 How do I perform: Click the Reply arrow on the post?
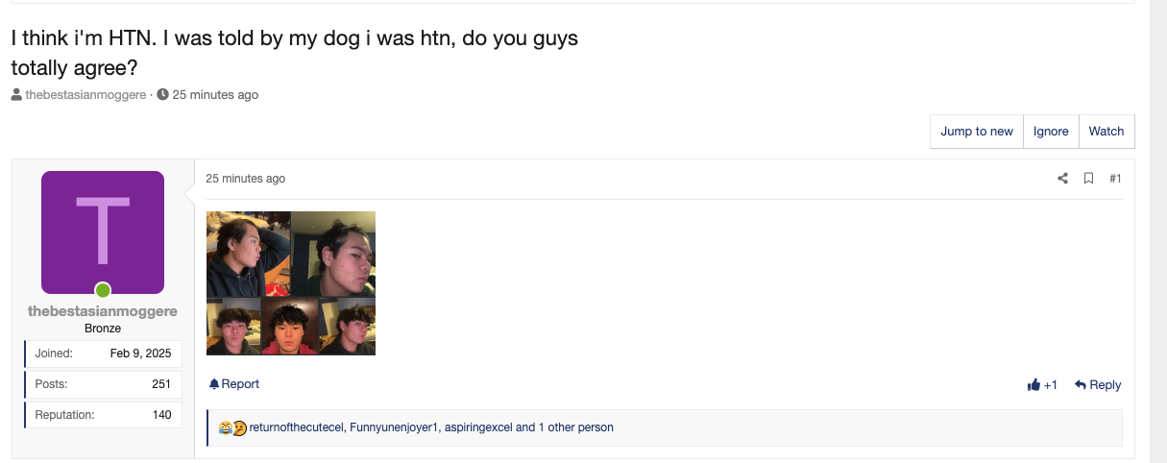(1081, 385)
